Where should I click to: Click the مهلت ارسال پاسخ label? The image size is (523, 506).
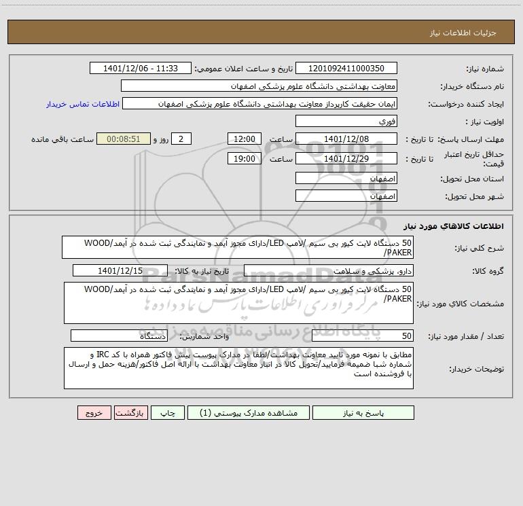[471, 139]
